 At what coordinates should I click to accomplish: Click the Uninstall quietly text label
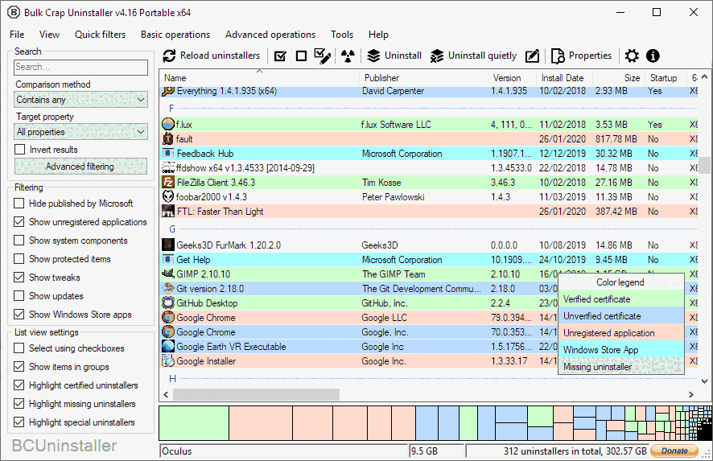point(483,56)
